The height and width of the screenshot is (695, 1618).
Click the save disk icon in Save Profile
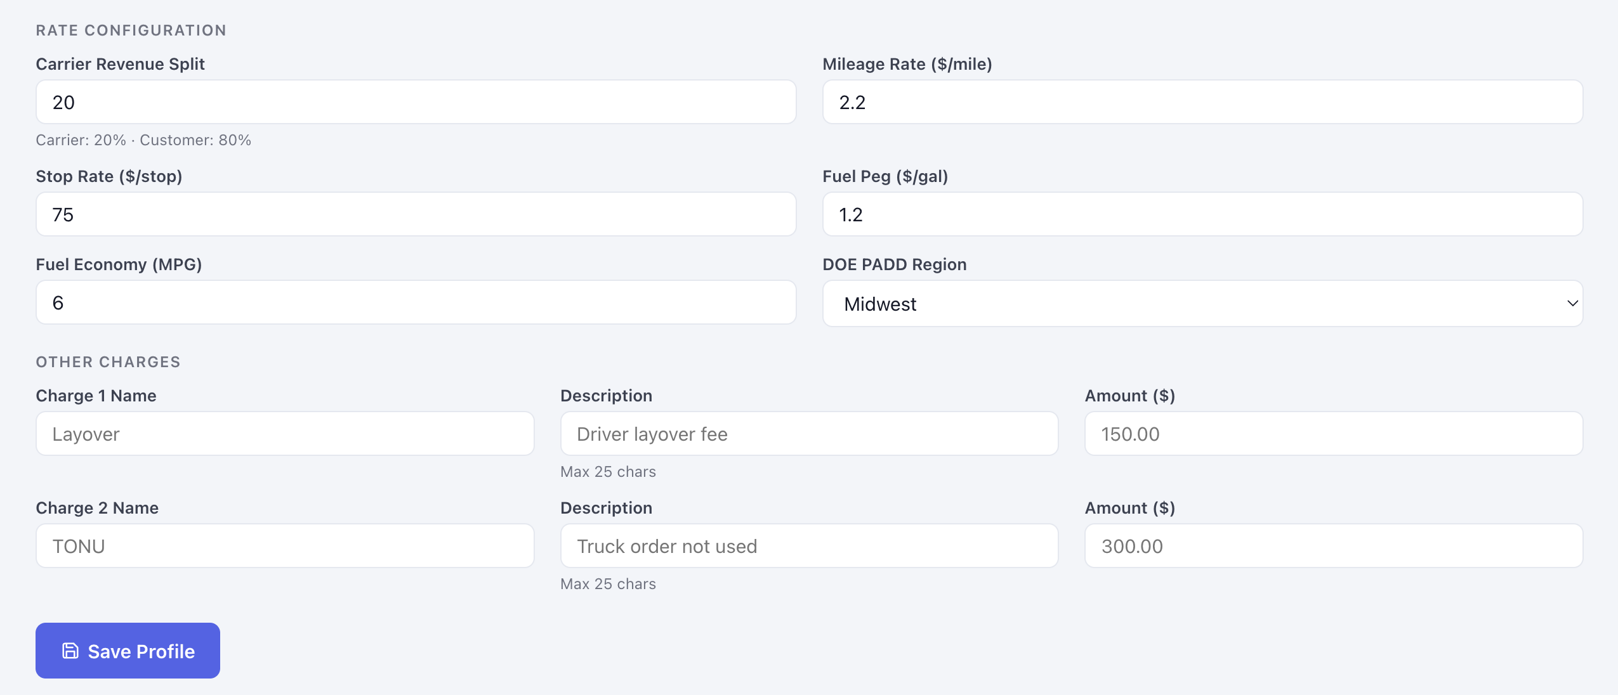point(70,651)
